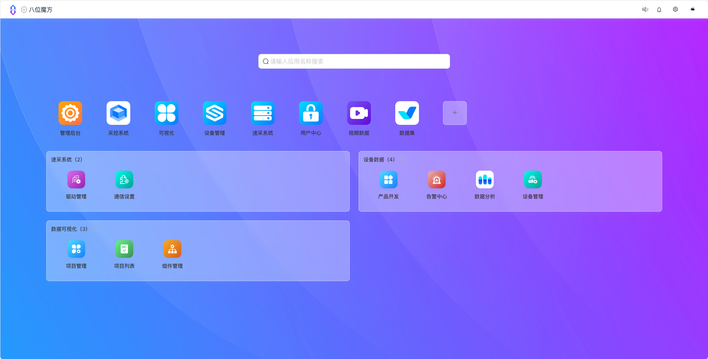Image resolution: width=708 pixels, height=359 pixels.
Task: Launch the 数据集 app
Action: click(407, 113)
